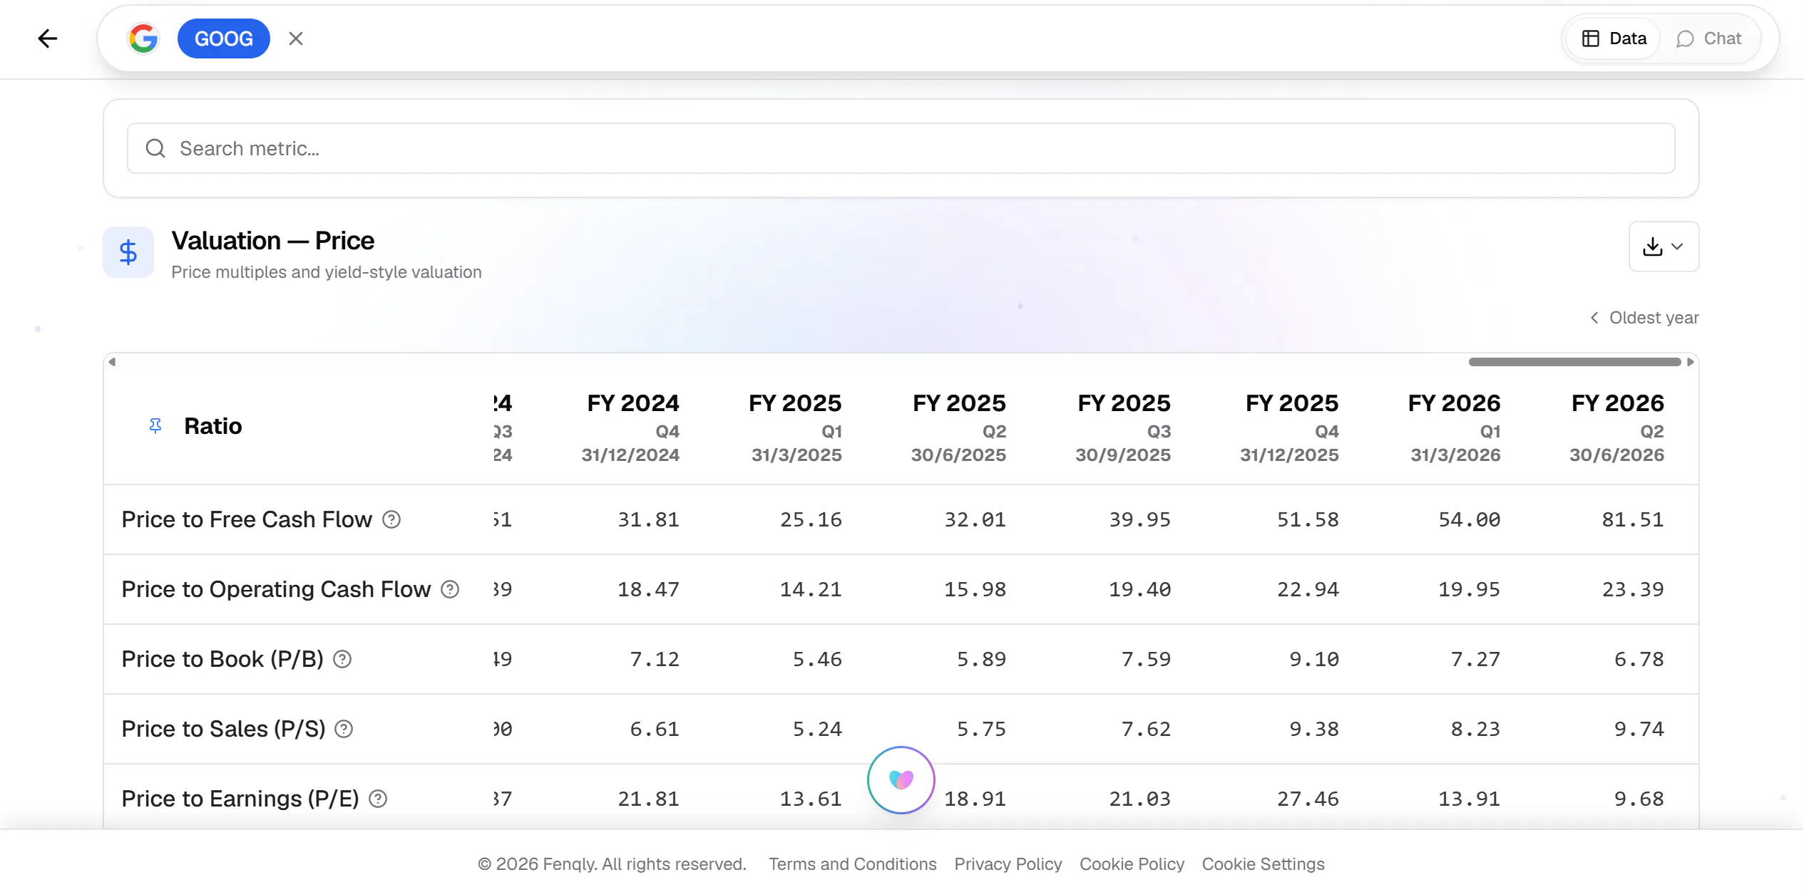Click the Valuation dollar sign icon
This screenshot has width=1804, height=892.
[x=128, y=252]
